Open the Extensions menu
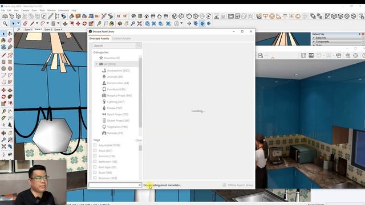 pyautogui.click(x=63, y=10)
